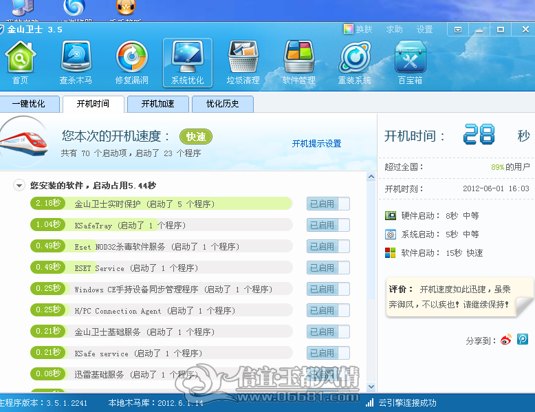
Task: Open 百宝箱 toolbox icon
Action: [x=410, y=63]
